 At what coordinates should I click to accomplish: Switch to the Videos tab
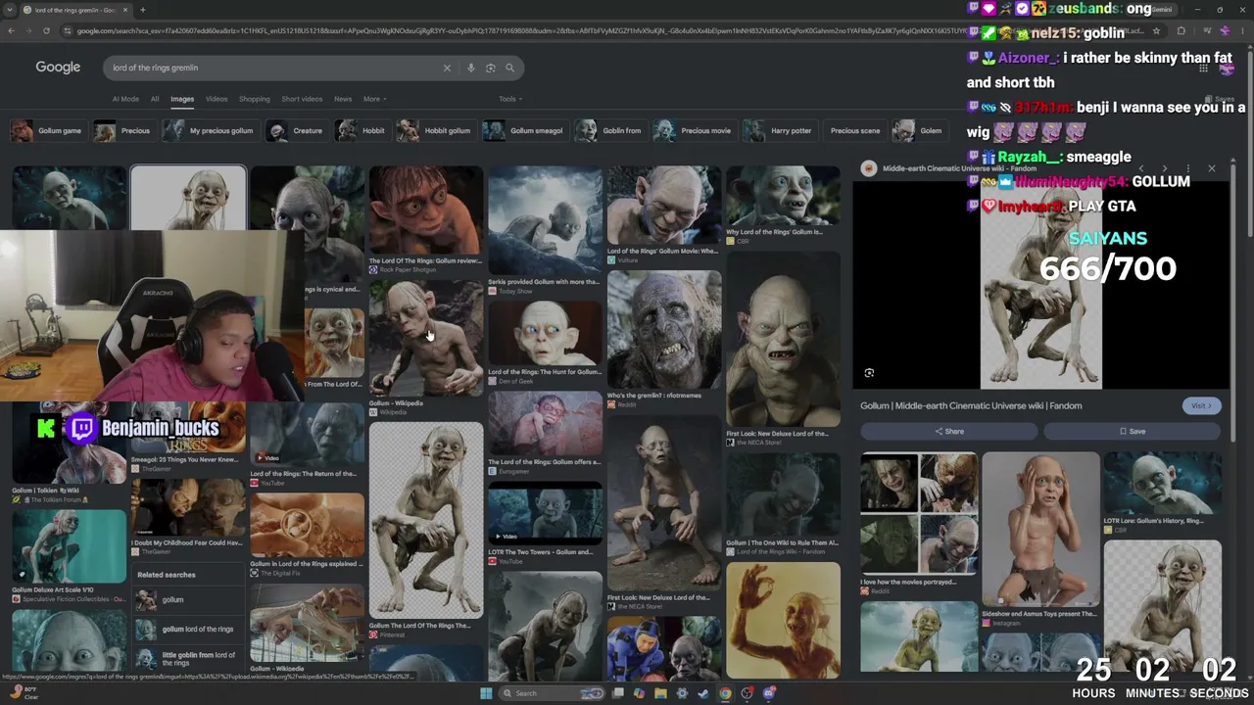pos(217,99)
